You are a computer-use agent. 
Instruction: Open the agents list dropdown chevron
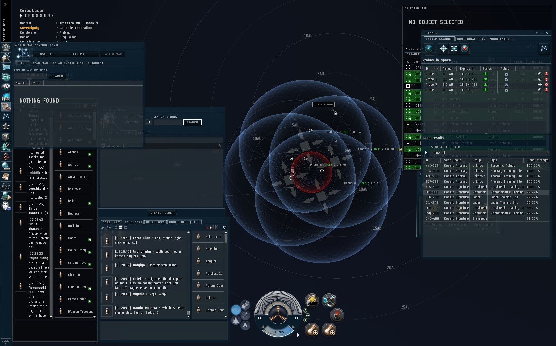point(220,146)
